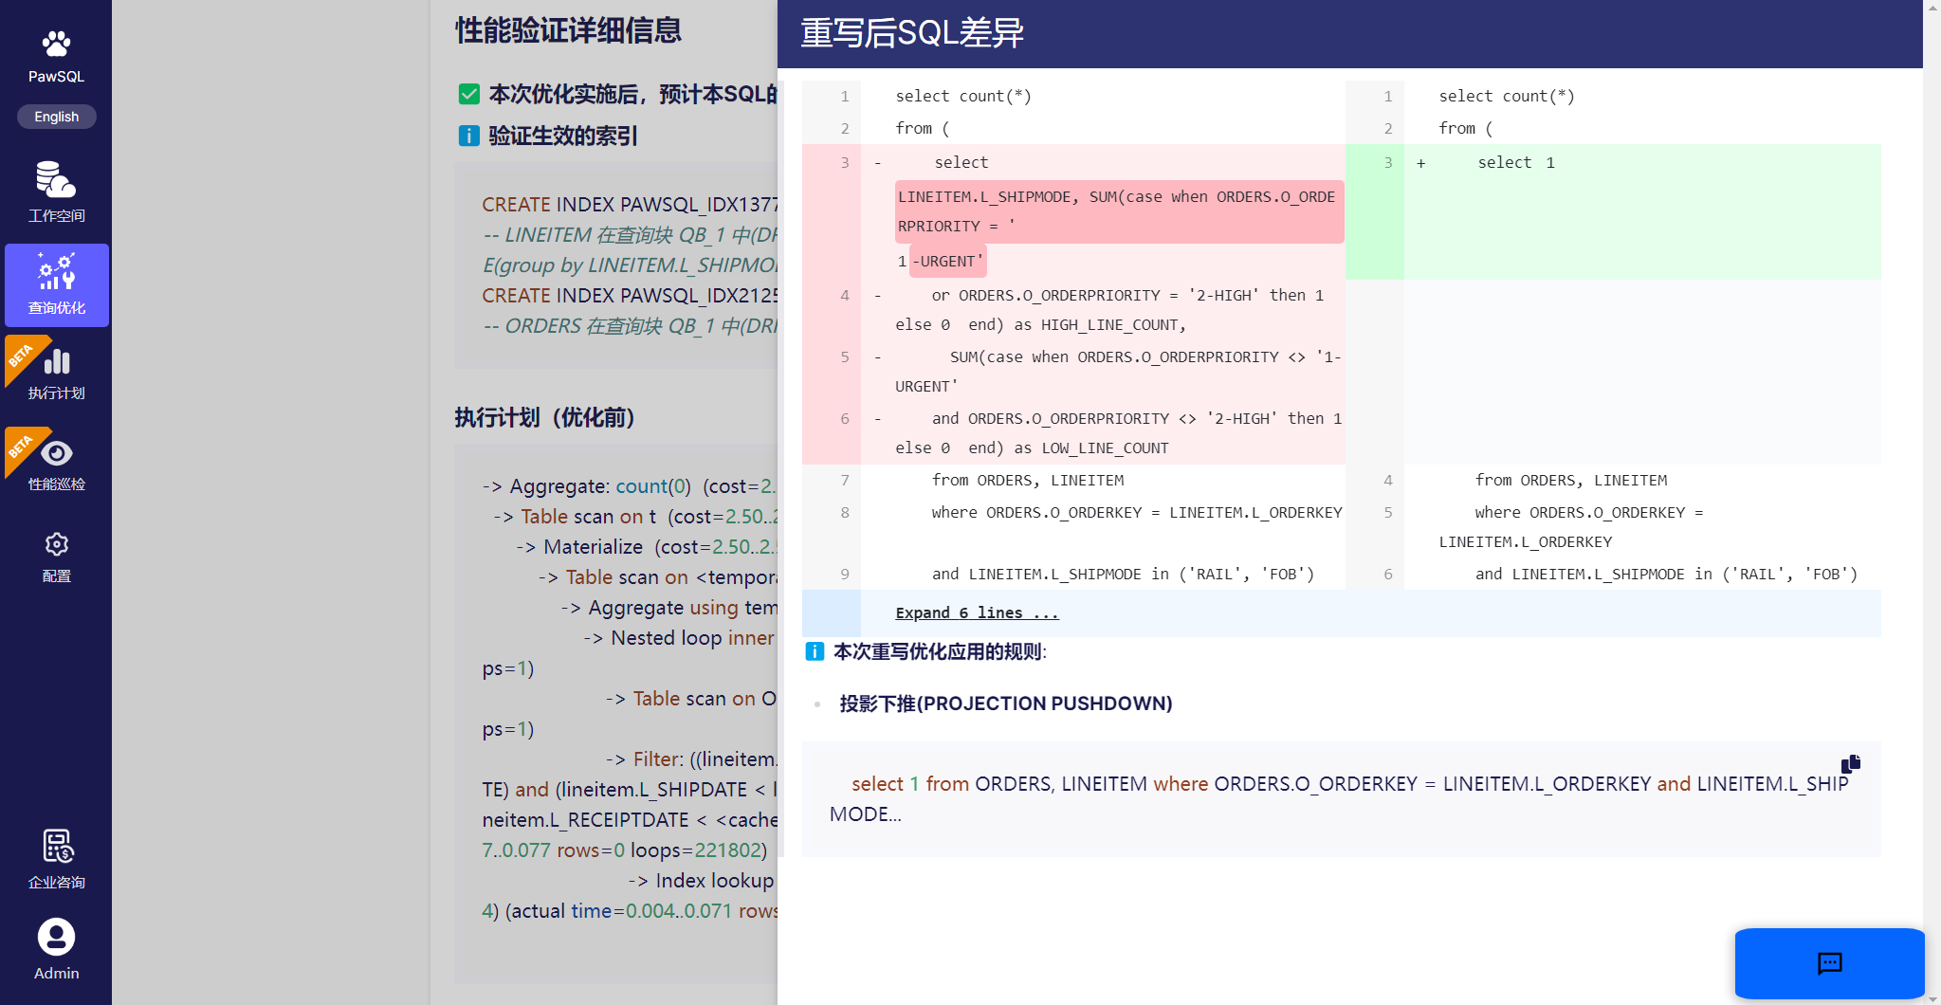Click the scrollbar down arrow at bottom right

tap(1932, 997)
